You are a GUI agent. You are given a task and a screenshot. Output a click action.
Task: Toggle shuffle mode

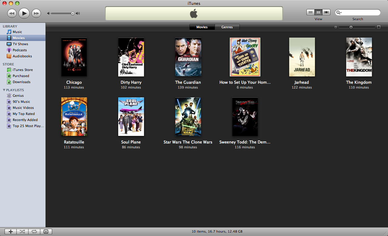[22, 231]
